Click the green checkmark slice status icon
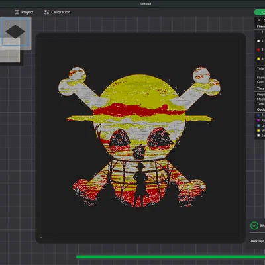 [254, 225]
